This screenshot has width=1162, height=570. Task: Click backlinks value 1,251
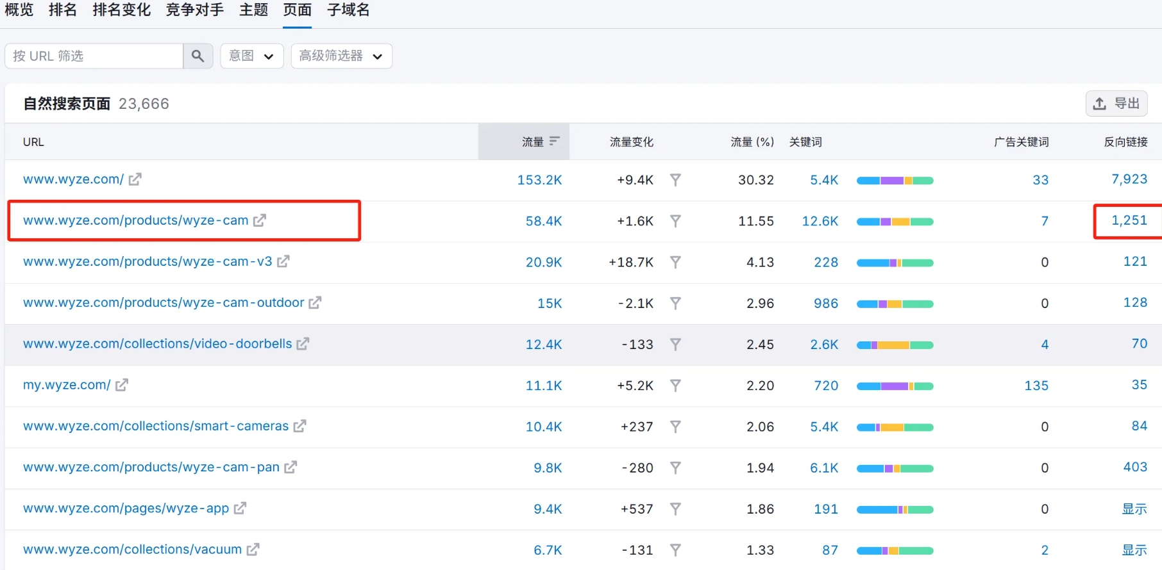(1129, 220)
